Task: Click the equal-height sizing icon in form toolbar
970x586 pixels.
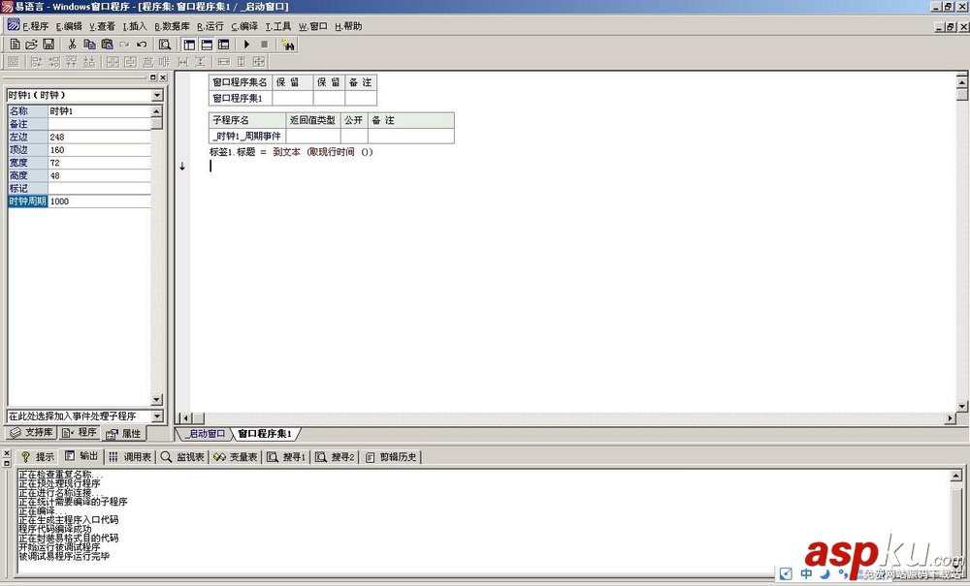Action: click(242, 62)
